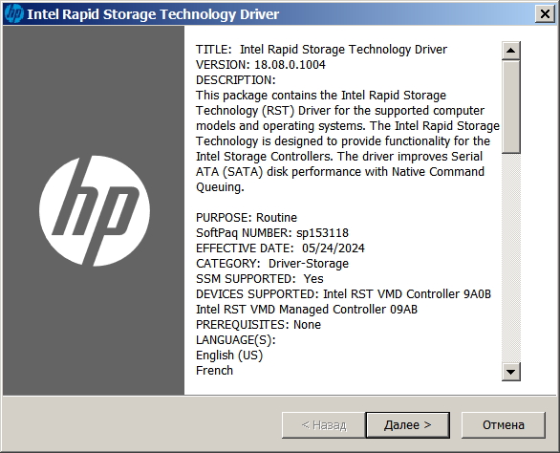The width and height of the screenshot is (560, 453).
Task: Click the scroll down arrow of the description
Action: [510, 372]
